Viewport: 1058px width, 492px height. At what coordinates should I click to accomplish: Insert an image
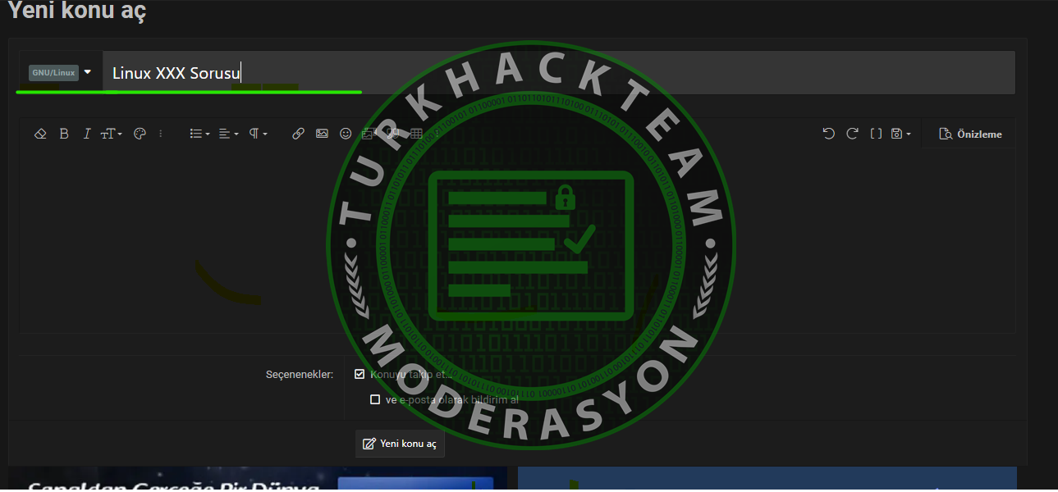pos(322,134)
